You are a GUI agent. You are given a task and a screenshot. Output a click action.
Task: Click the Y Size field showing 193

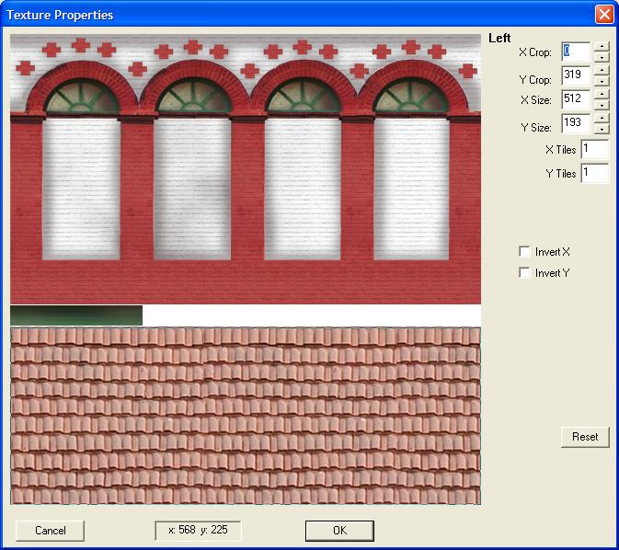coord(575,122)
